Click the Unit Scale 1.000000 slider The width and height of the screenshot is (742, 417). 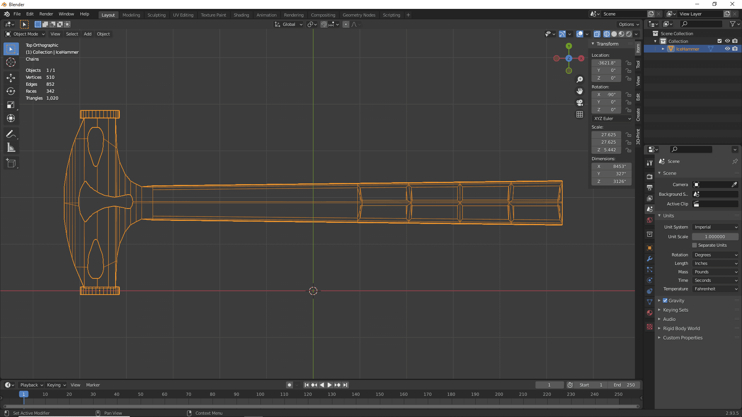[x=715, y=237]
